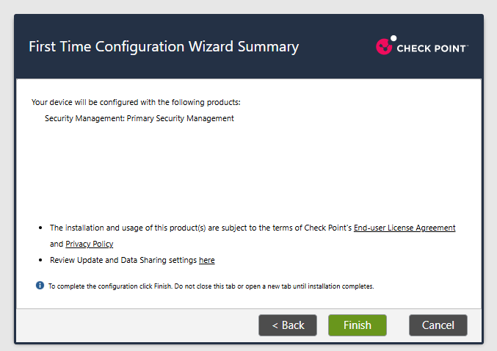Click the green Finish button
The image size is (497, 351).
[358, 325]
